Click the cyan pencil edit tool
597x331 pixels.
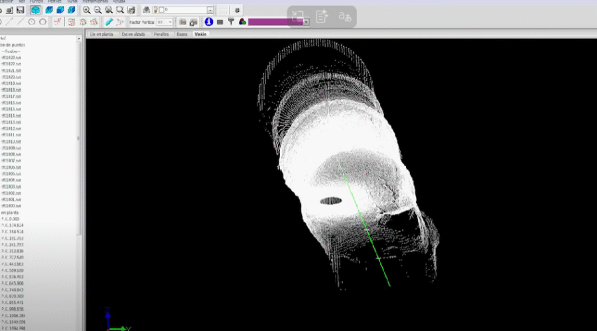point(109,22)
